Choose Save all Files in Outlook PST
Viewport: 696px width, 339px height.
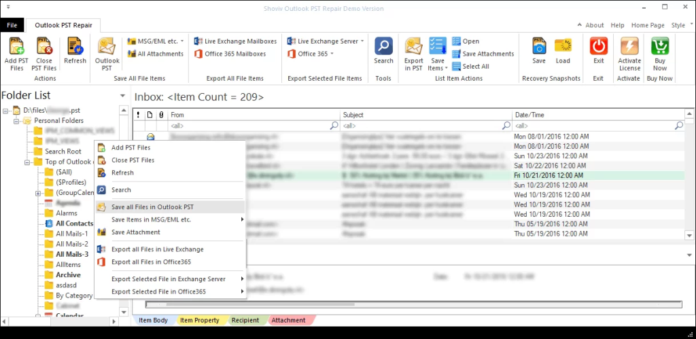pyautogui.click(x=152, y=207)
